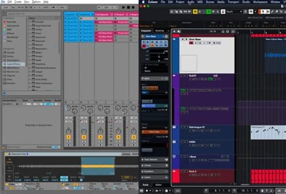Expand the Utility folder in Ableton browser
The image size is (286, 194).
tap(30, 29)
